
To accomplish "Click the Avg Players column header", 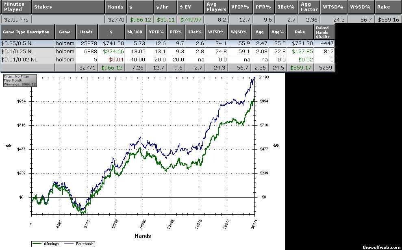I will coord(216,7).
